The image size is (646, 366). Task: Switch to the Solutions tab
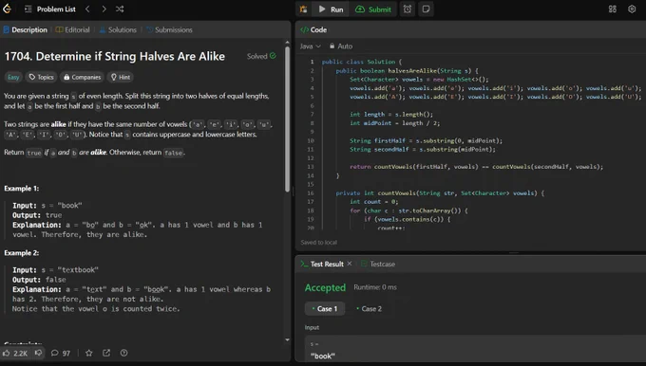pyautogui.click(x=118, y=30)
